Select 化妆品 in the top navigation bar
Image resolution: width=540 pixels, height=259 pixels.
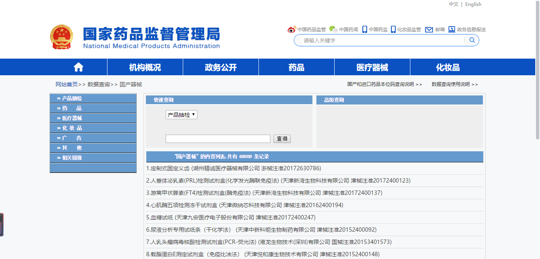coord(448,67)
